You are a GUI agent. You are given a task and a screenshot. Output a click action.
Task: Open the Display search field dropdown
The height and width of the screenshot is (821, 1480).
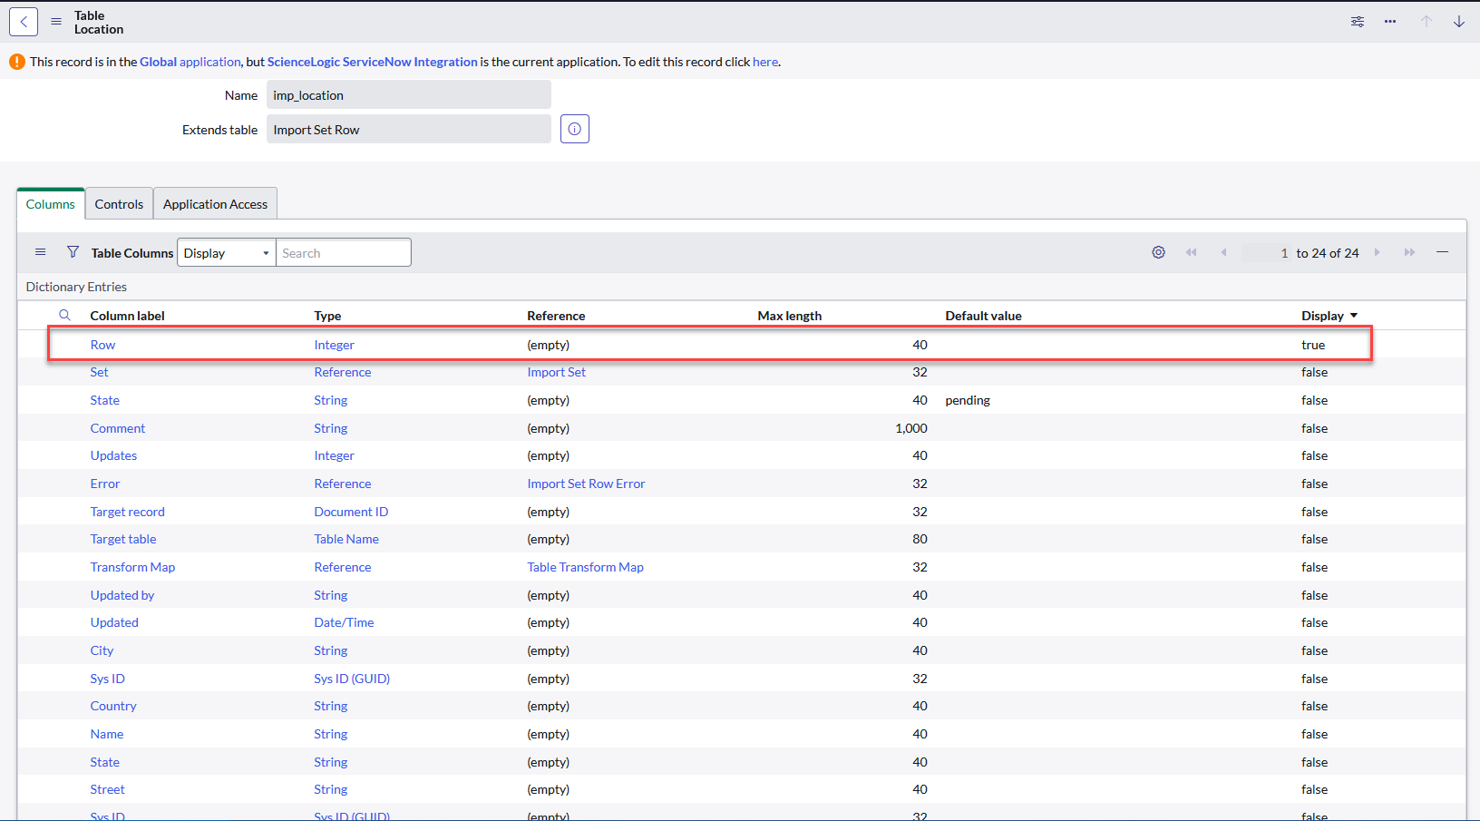(226, 253)
